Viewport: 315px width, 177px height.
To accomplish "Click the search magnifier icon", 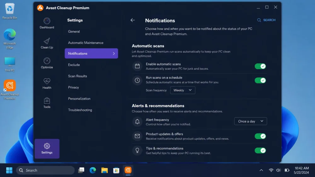I will click(259, 20).
